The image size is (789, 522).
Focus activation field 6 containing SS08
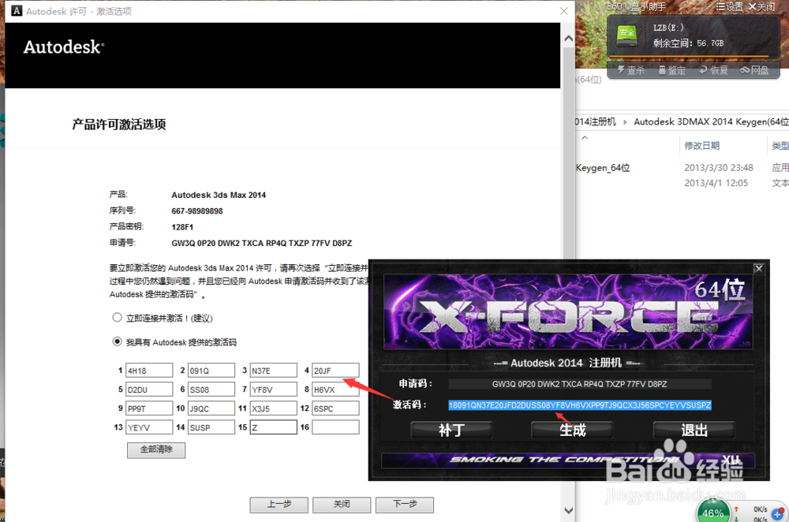click(x=211, y=390)
